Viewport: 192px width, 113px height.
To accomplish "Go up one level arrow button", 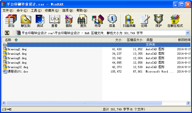I will tap(7, 33).
